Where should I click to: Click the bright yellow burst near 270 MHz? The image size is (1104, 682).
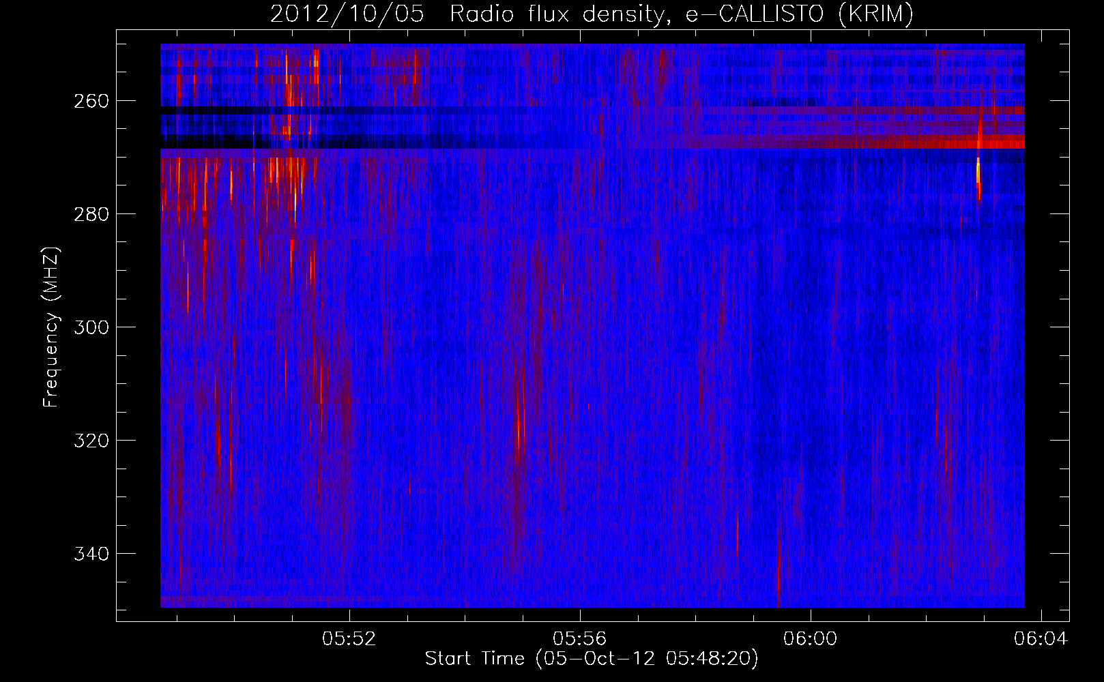(978, 172)
